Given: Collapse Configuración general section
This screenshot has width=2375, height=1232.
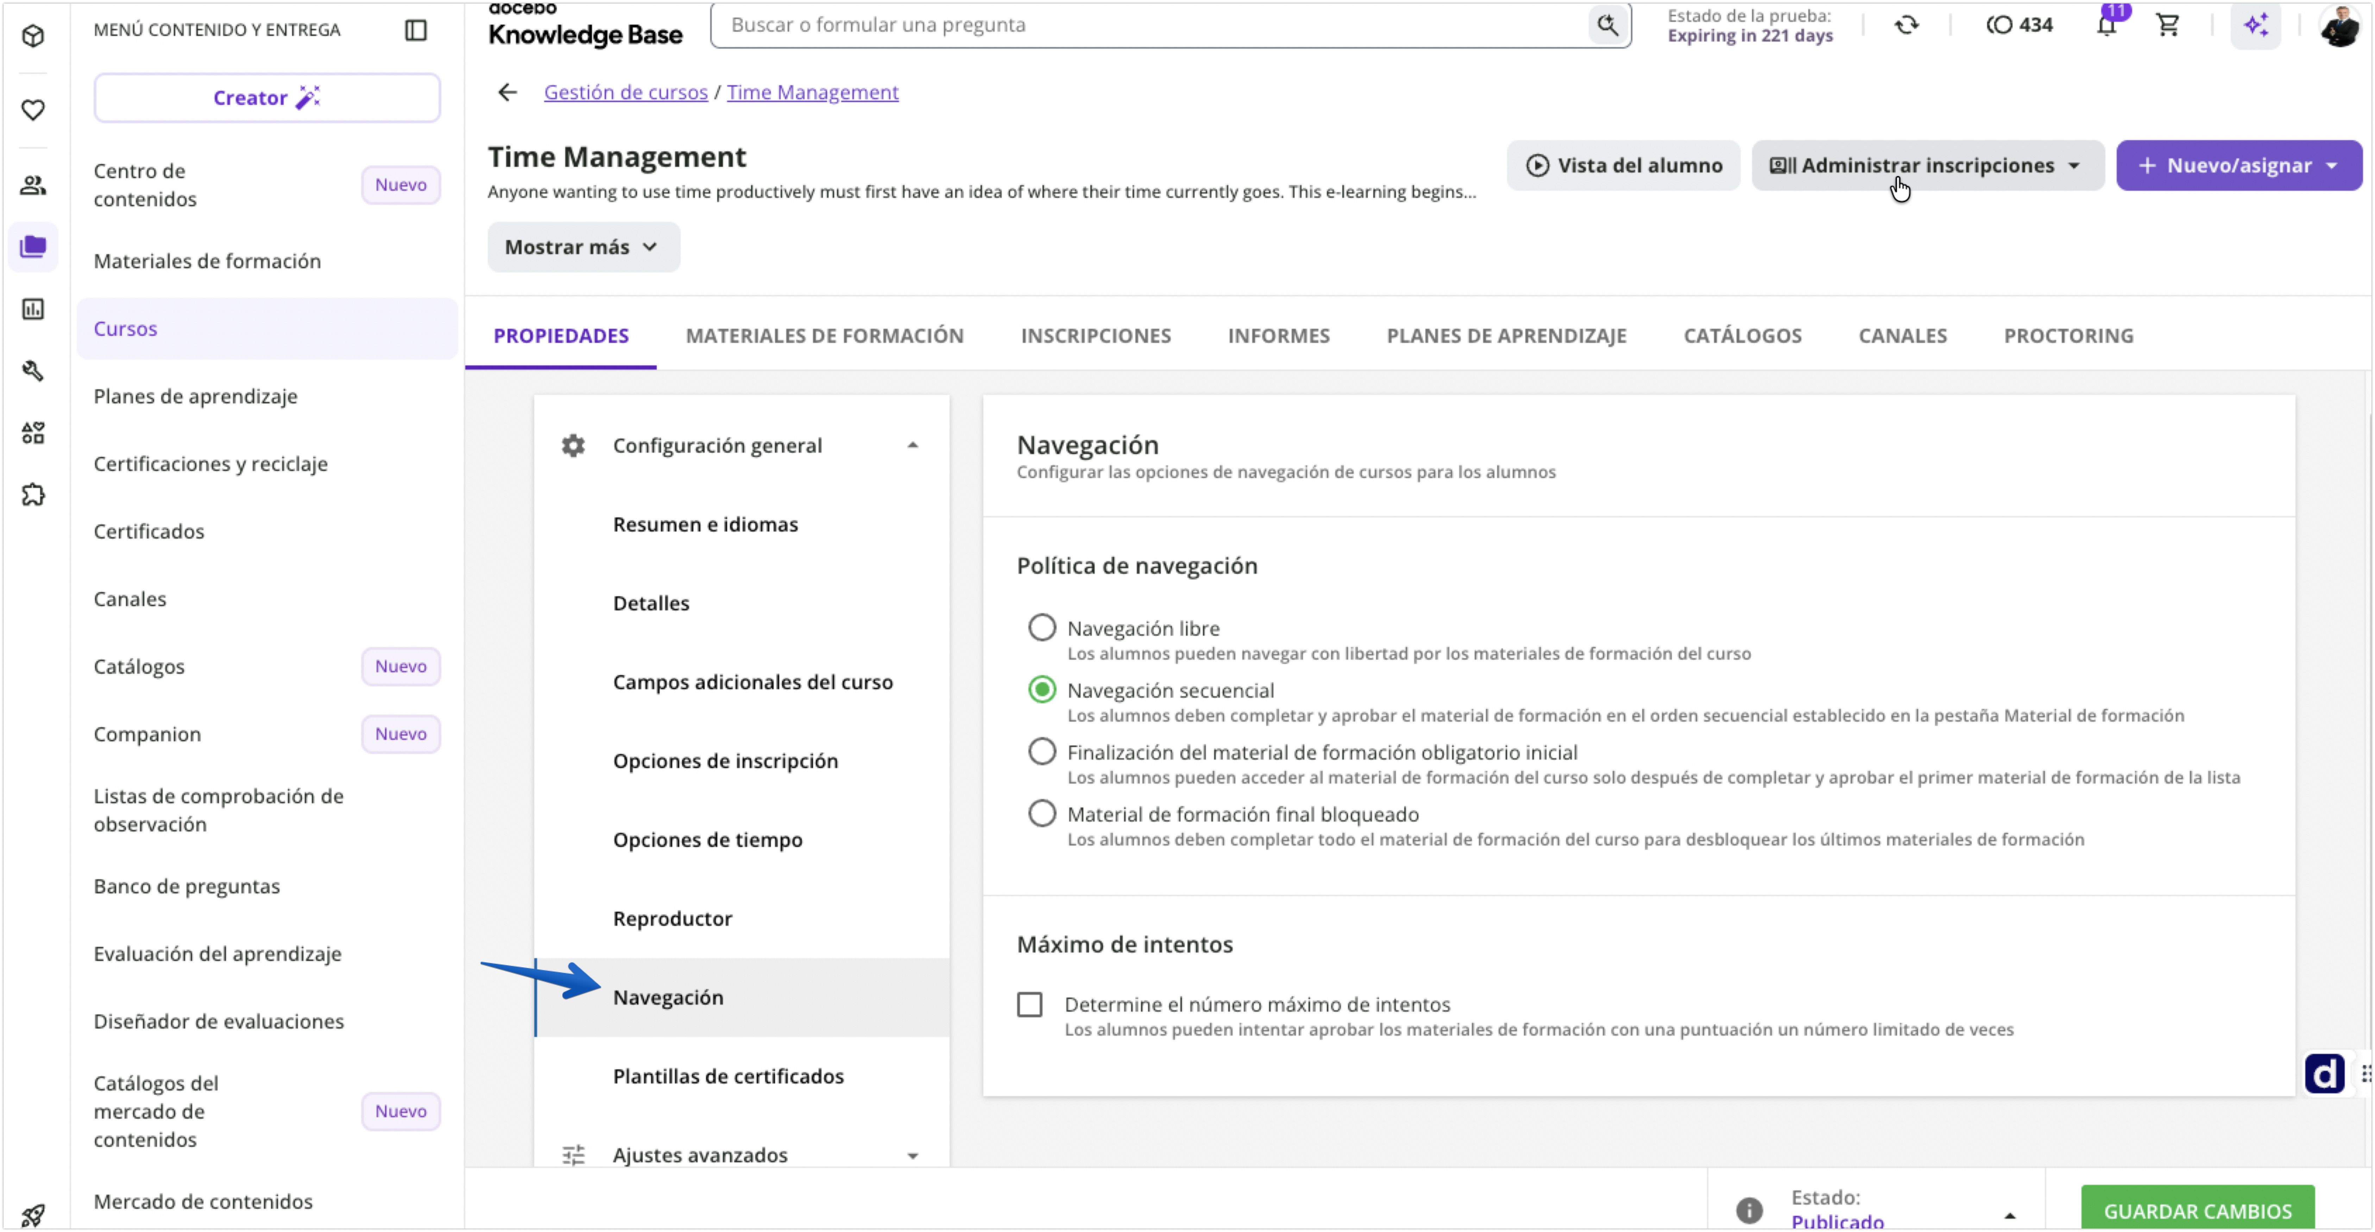Looking at the screenshot, I should click(x=913, y=445).
